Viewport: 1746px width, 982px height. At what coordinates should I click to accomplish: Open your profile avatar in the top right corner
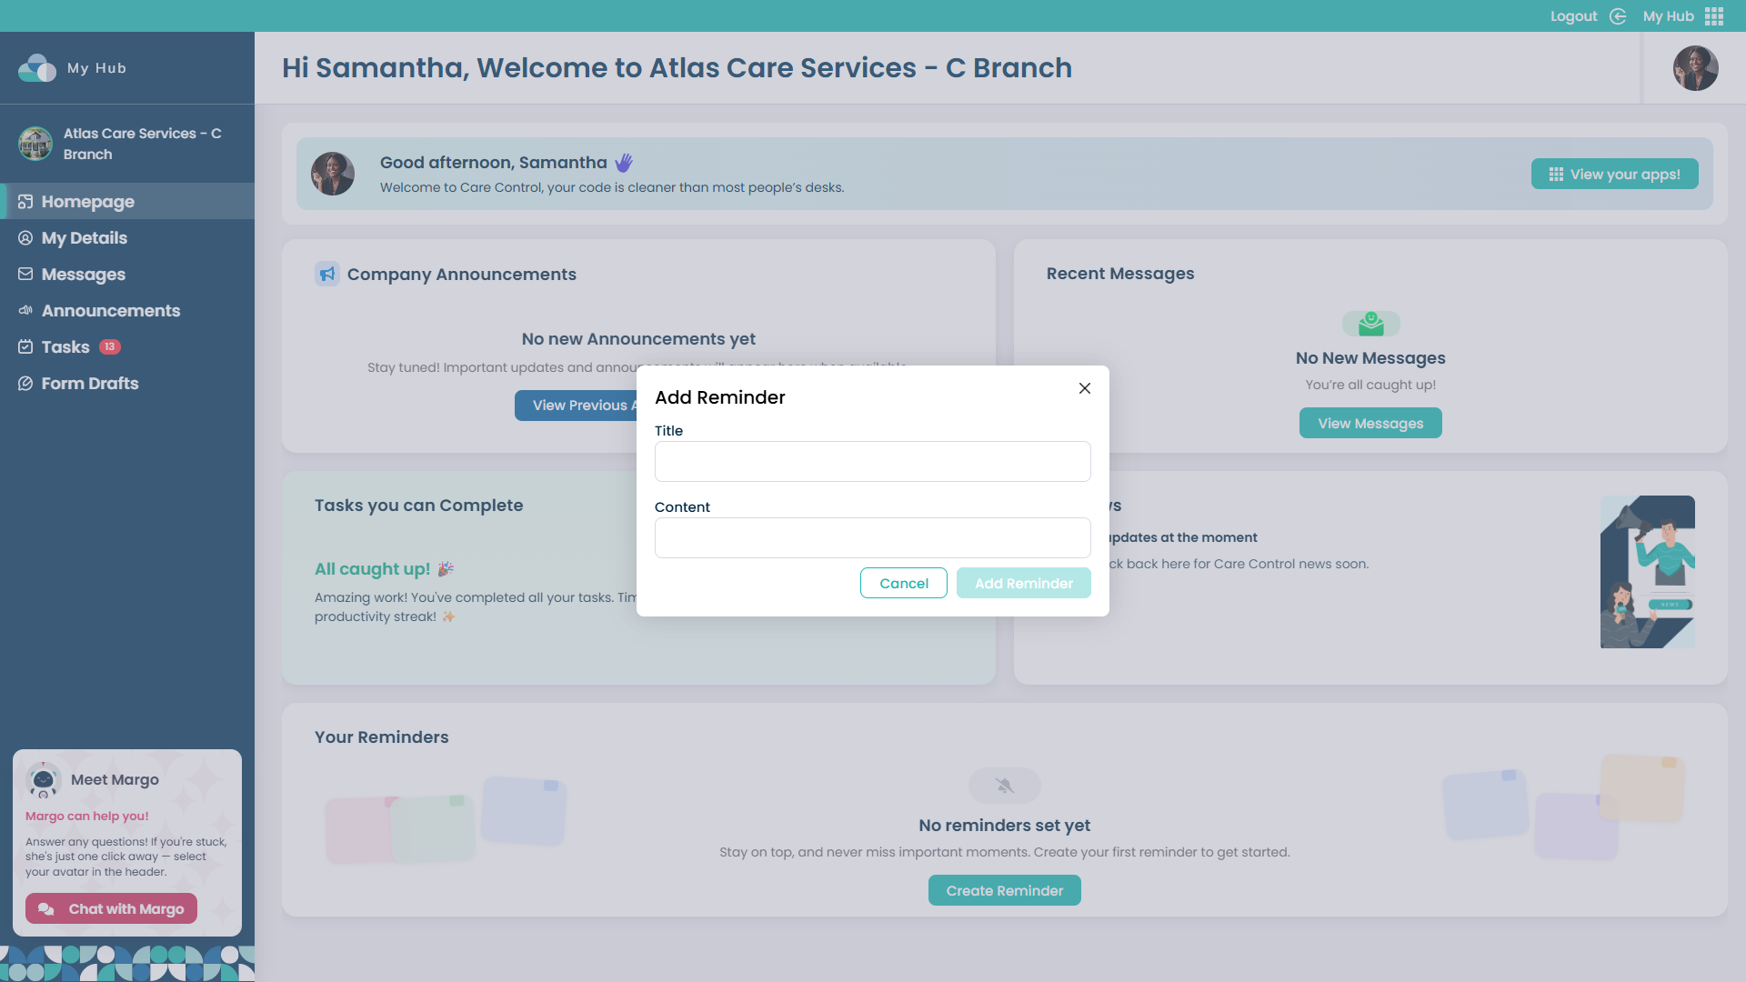(1697, 68)
